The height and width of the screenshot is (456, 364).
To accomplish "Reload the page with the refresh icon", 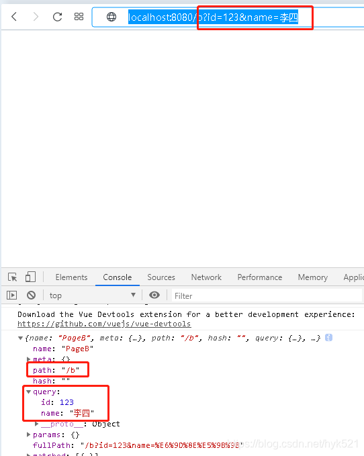I will tap(57, 17).
